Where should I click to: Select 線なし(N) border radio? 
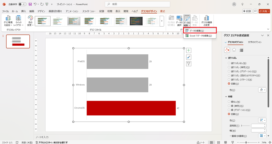[x=234, y=102]
